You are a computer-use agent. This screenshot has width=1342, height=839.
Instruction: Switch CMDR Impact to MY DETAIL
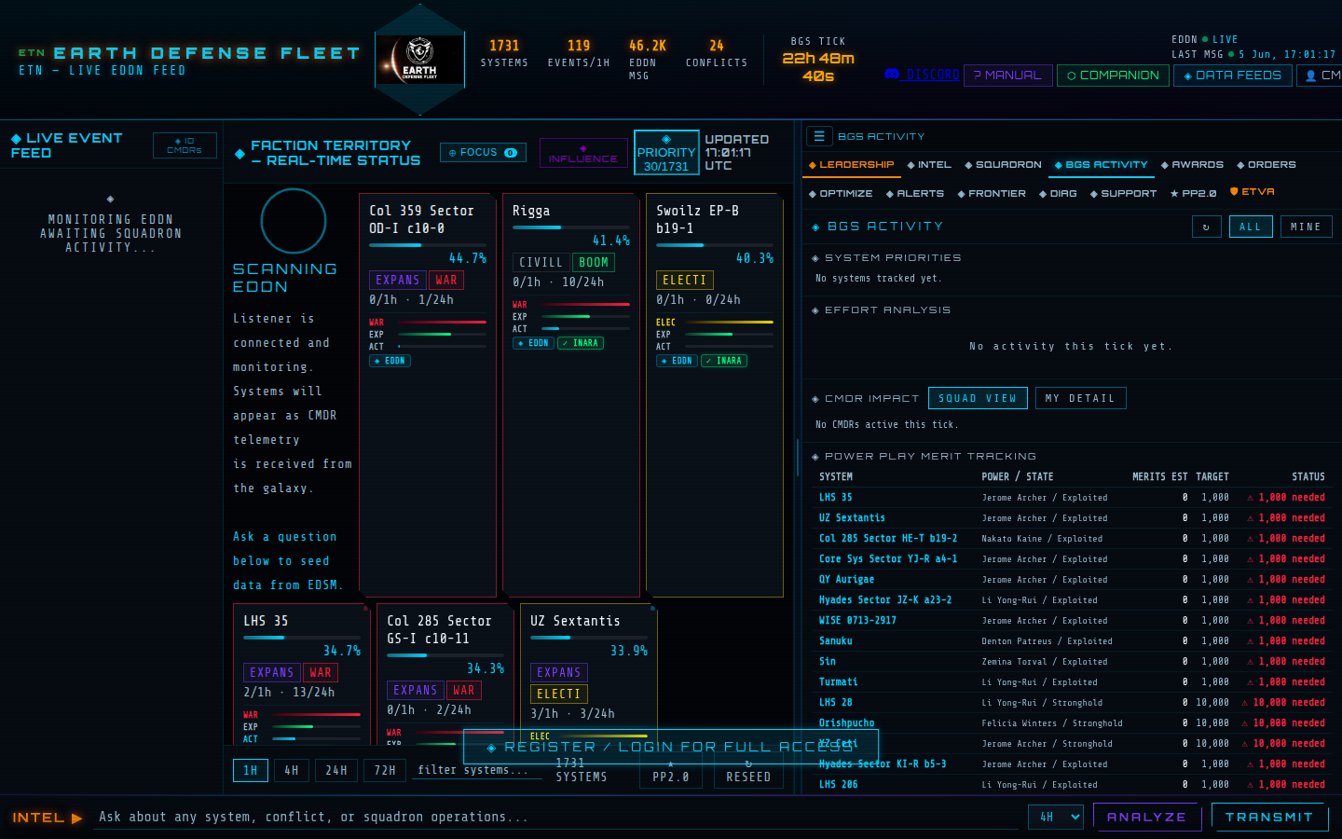1080,398
